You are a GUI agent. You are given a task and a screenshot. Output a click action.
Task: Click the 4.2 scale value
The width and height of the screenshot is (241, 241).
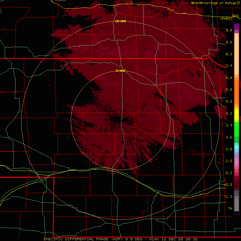(229, 114)
